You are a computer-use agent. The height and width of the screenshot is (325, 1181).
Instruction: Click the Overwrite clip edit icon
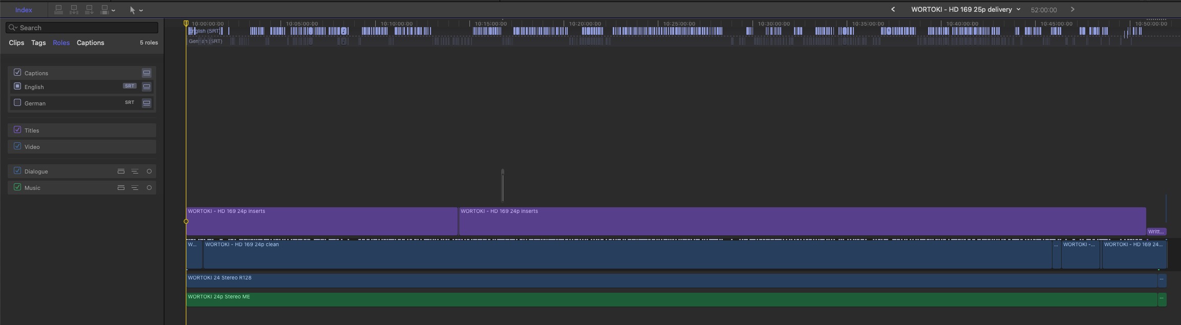click(104, 10)
